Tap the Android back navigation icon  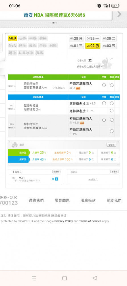pos(95,278)
